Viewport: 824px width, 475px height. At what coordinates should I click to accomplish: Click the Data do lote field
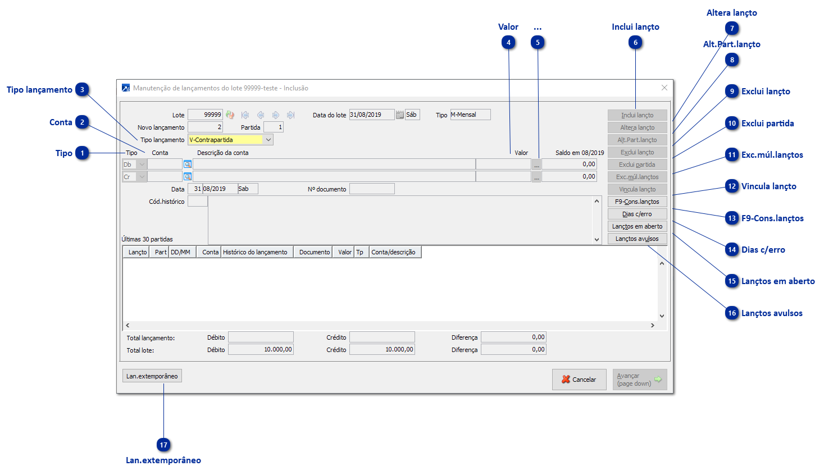(372, 115)
